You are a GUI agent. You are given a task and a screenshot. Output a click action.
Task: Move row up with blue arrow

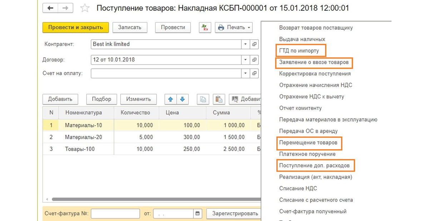coord(171,99)
